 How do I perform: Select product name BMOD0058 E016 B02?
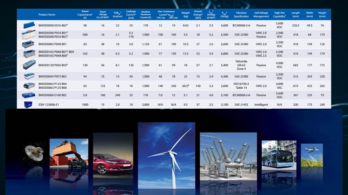pos(53,25)
